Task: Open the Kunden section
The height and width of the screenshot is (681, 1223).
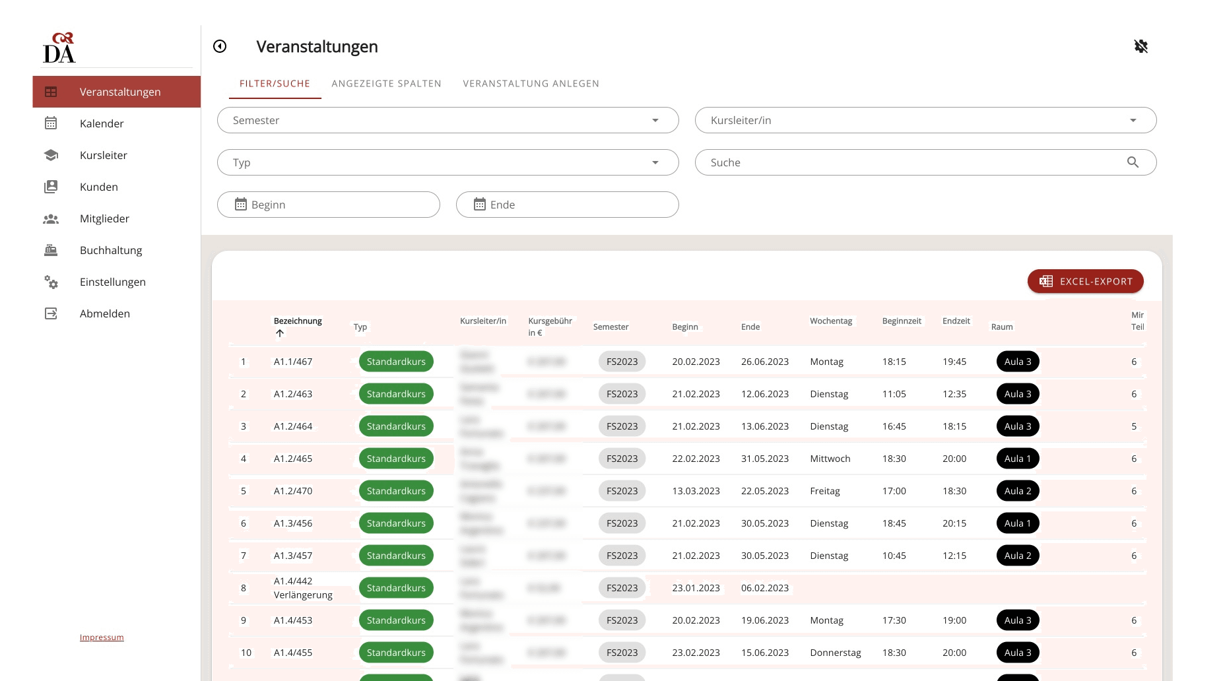Action: pos(98,187)
